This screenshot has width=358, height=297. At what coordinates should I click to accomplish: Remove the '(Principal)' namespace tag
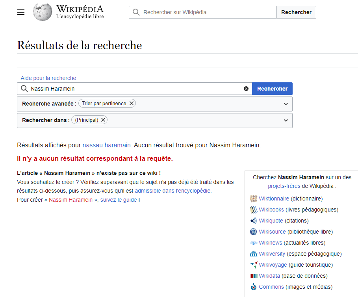click(103, 120)
